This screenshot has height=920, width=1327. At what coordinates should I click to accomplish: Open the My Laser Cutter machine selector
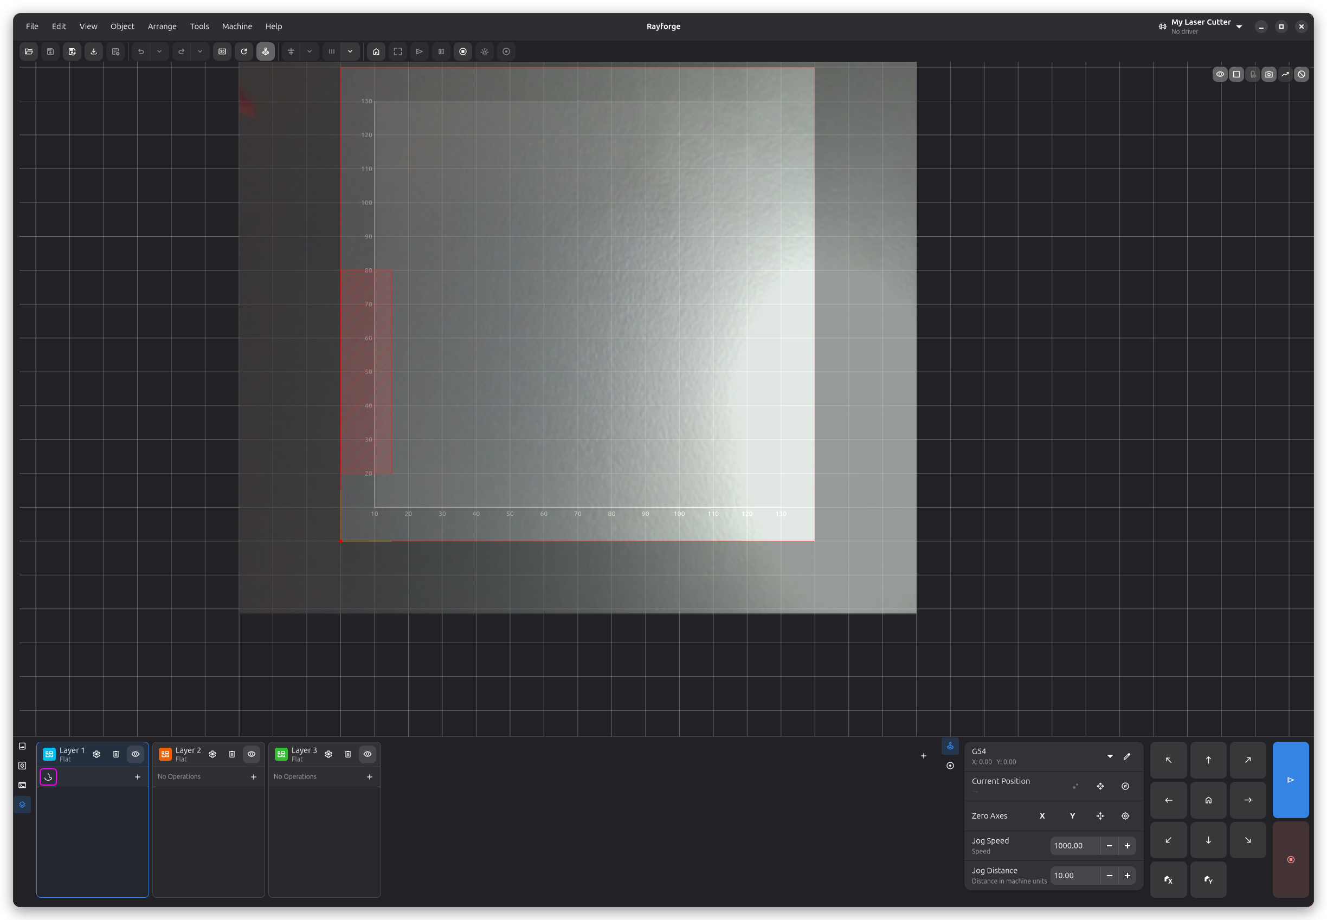(1200, 26)
